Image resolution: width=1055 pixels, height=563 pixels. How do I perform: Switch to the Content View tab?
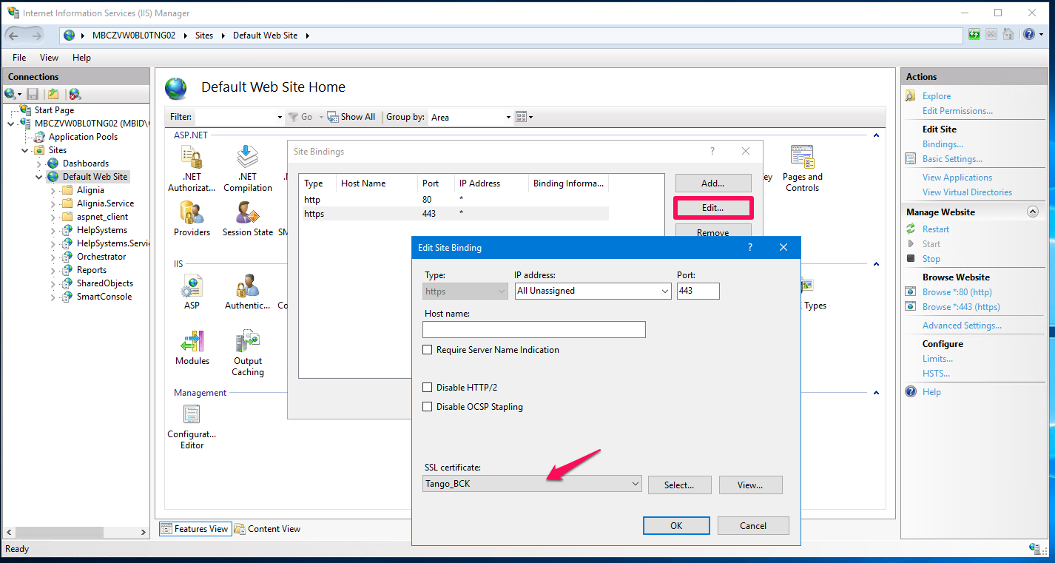268,529
